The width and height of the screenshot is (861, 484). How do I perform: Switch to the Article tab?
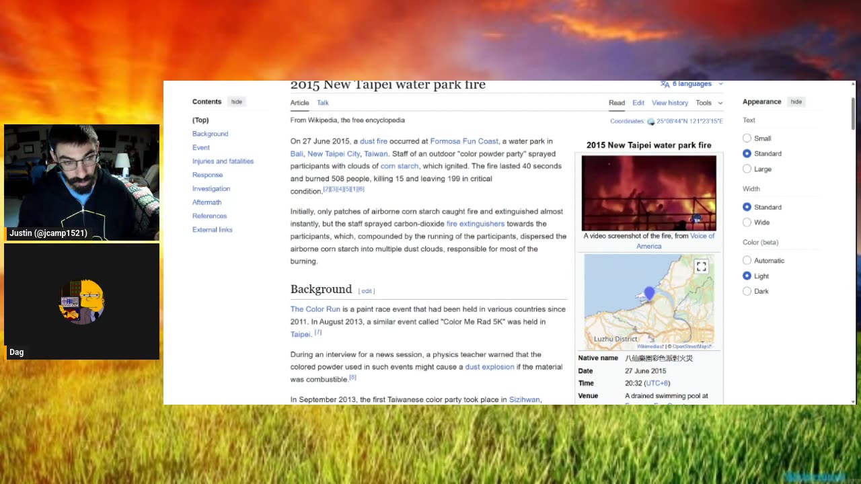click(299, 103)
